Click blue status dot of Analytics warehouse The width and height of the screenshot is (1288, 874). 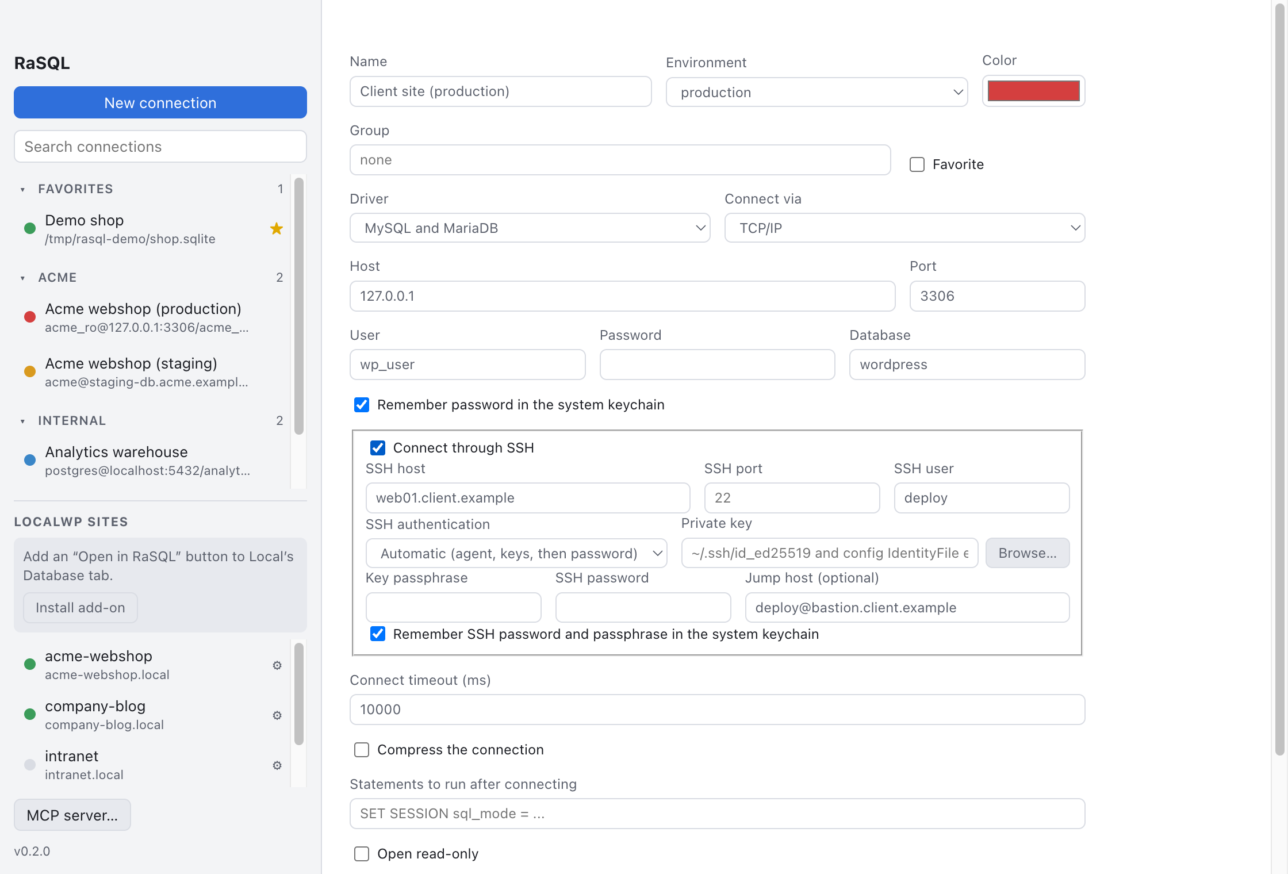pyautogui.click(x=30, y=460)
